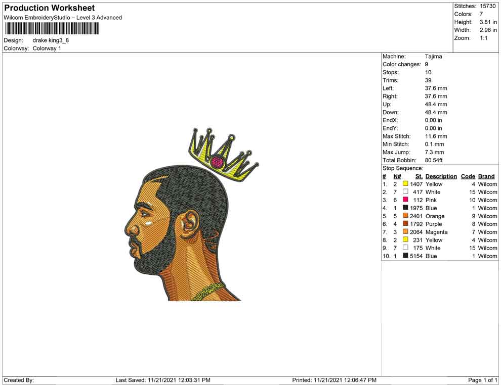The height and width of the screenshot is (385, 501).
Task: Click the Machine value 'Tajima'
Action: pos(434,57)
